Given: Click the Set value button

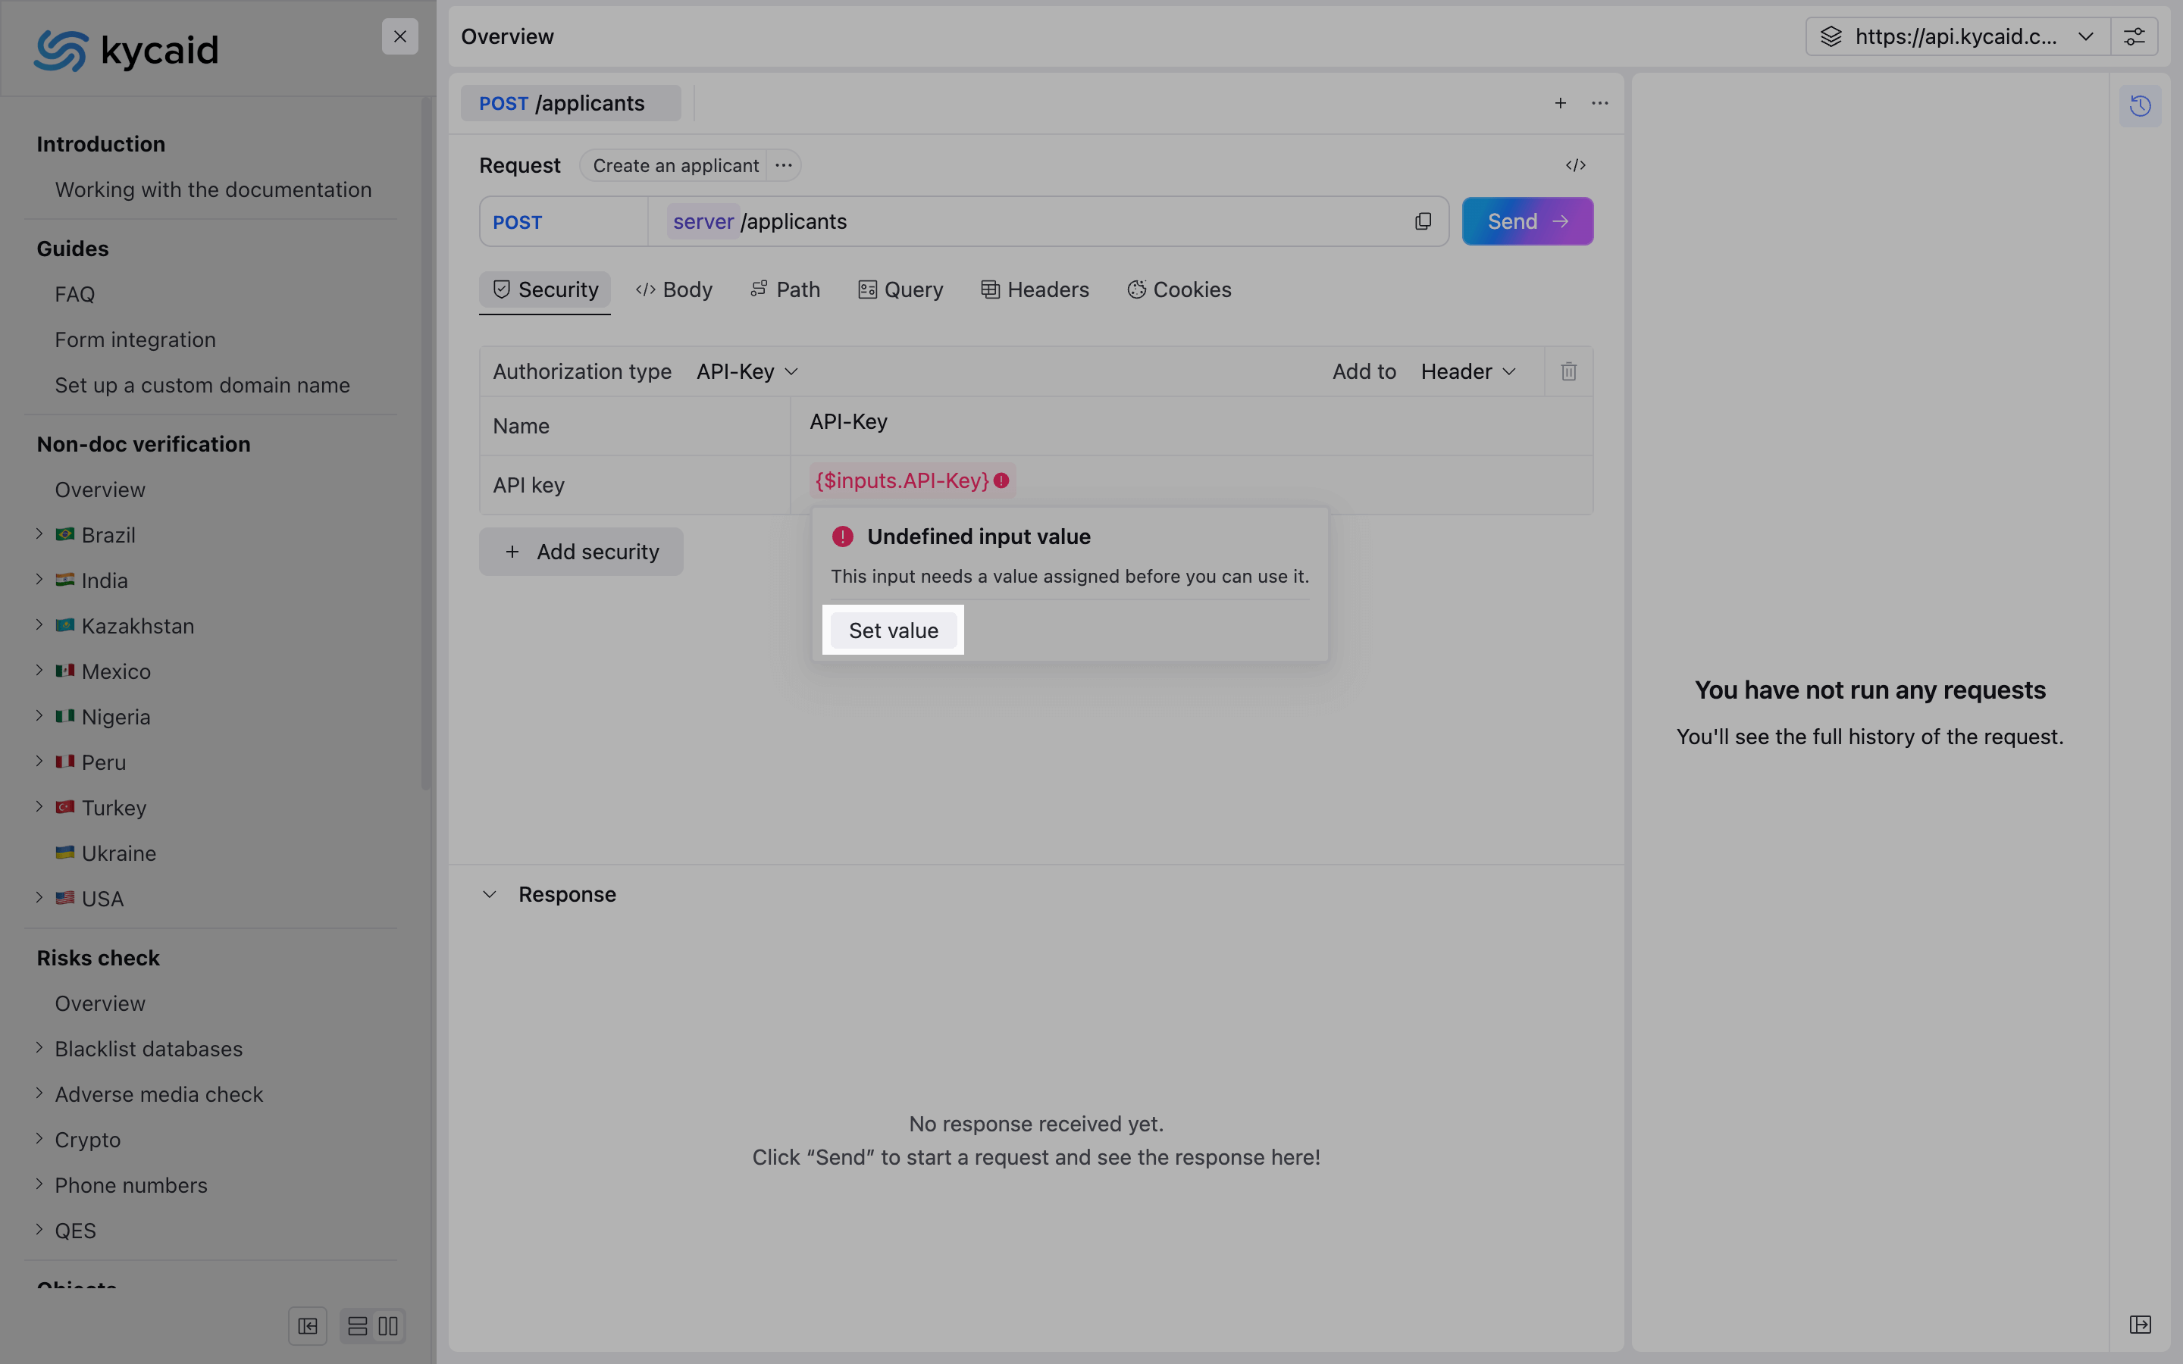Looking at the screenshot, I should (893, 630).
